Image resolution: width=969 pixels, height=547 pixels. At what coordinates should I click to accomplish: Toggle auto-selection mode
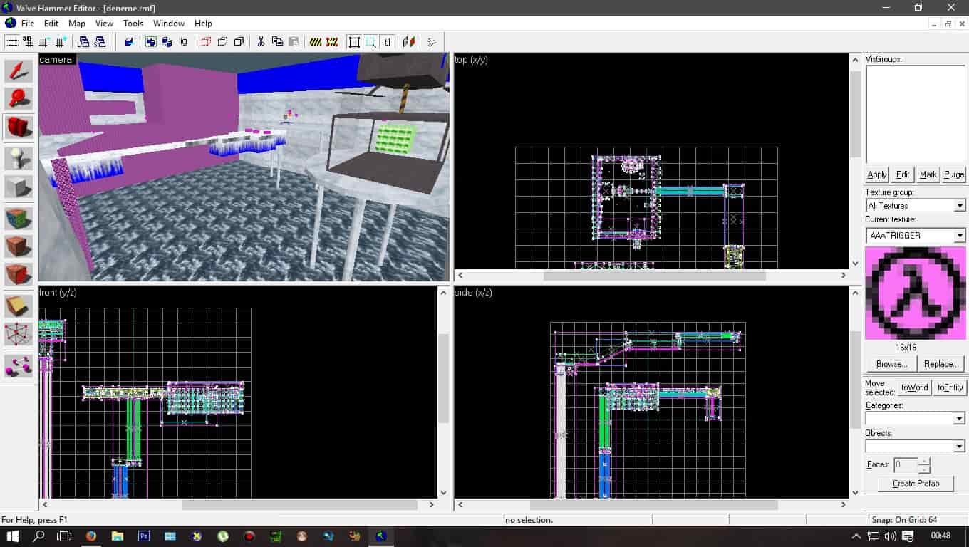[x=370, y=42]
